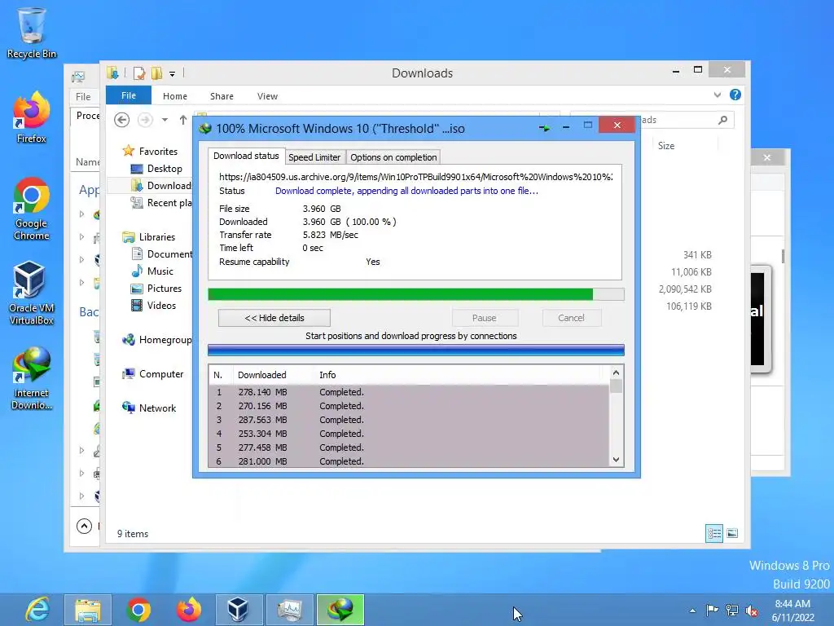Open the Firefox desktop shortcut
Screen dimensions: 834x626
[x=32, y=118]
